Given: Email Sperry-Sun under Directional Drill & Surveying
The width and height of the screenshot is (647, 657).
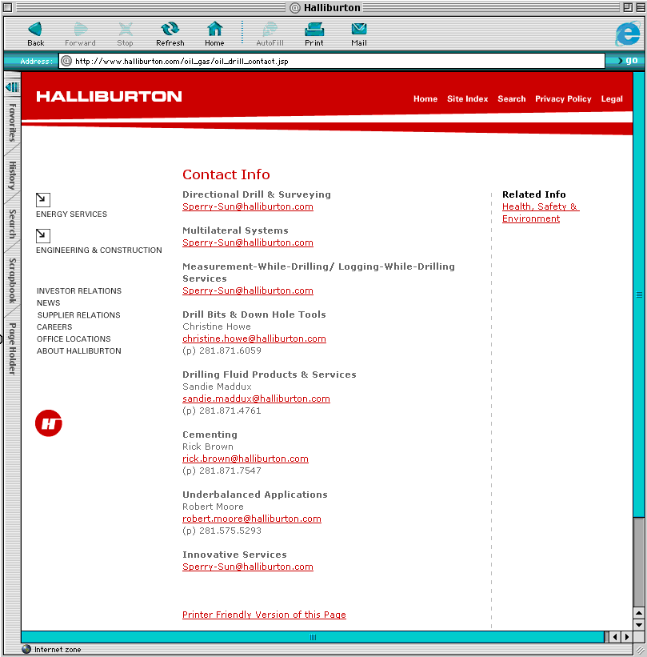Looking at the screenshot, I should click(248, 206).
